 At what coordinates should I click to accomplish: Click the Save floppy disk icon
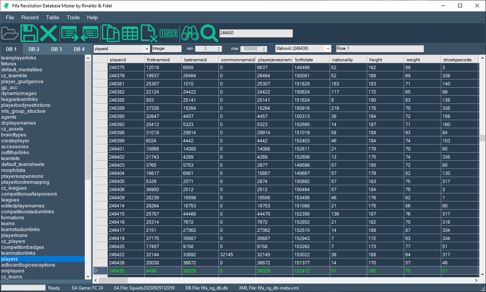point(29,33)
